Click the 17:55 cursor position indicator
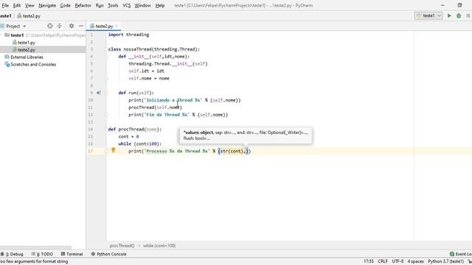This screenshot has height=265, width=472. (369, 261)
